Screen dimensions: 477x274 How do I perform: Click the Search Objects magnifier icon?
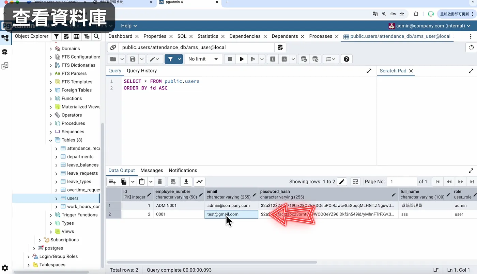[x=97, y=36]
